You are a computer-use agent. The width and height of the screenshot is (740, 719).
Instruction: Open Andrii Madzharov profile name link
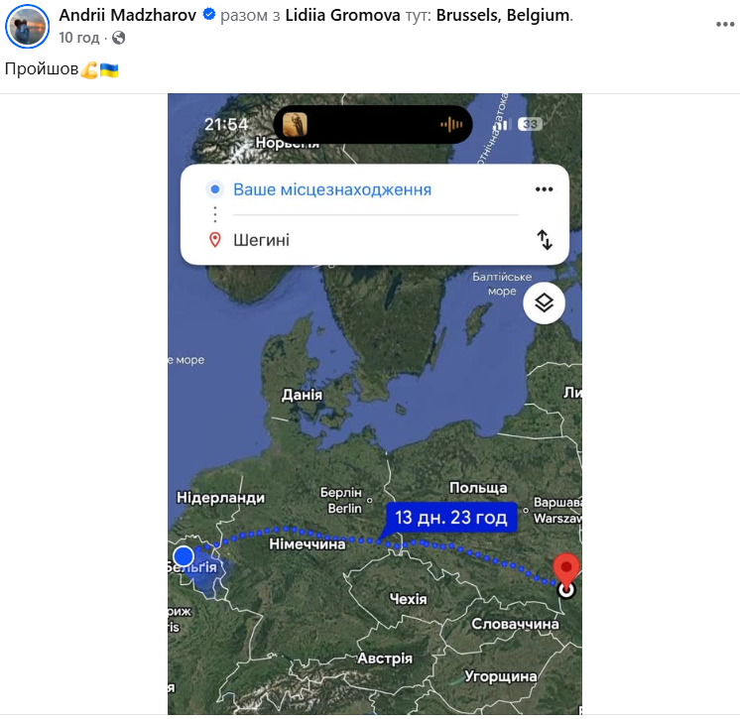127,15
